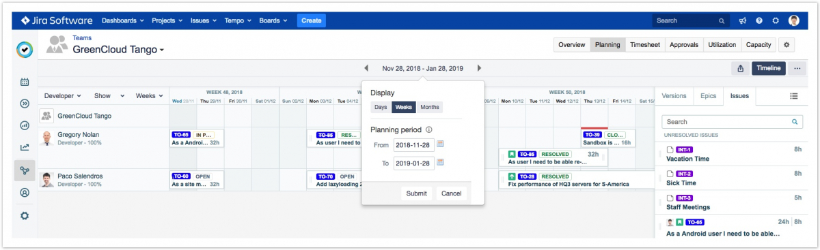Select the Weeks display option
820x250 pixels.
point(403,107)
